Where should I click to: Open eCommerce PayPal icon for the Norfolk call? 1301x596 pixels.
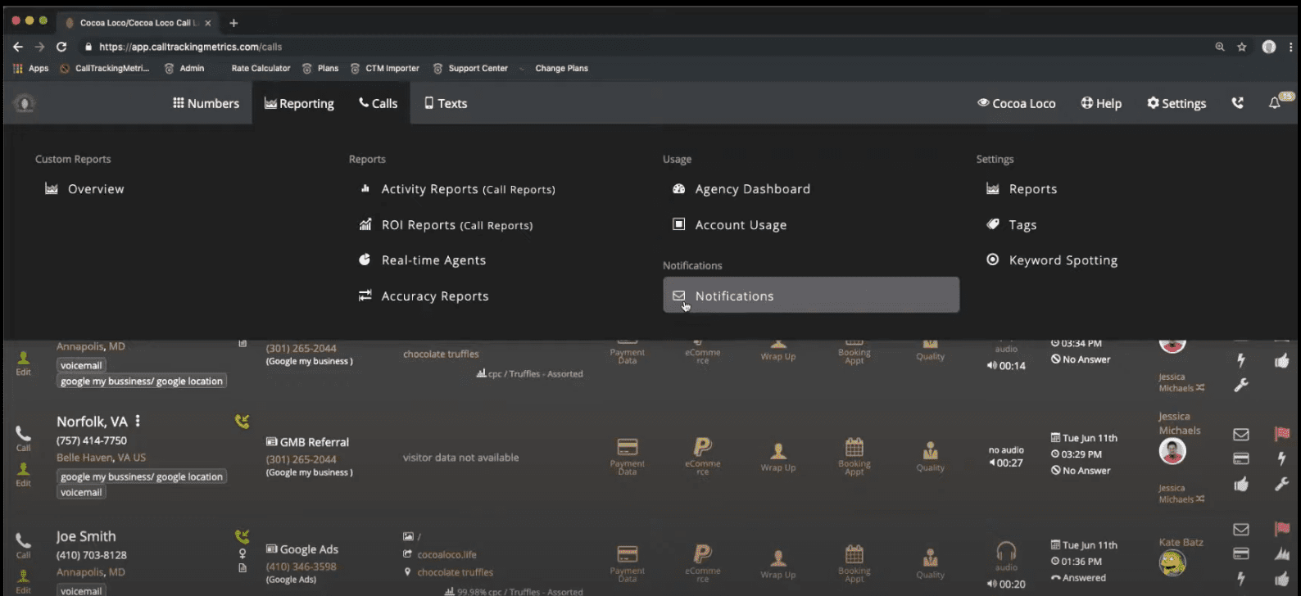coord(702,456)
